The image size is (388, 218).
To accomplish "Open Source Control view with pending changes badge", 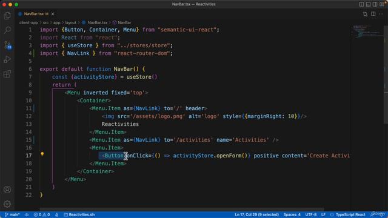I will [7, 45].
